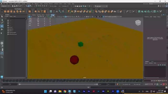
Task: Save the scene with the disk icon
Action: [x=17, y=6]
